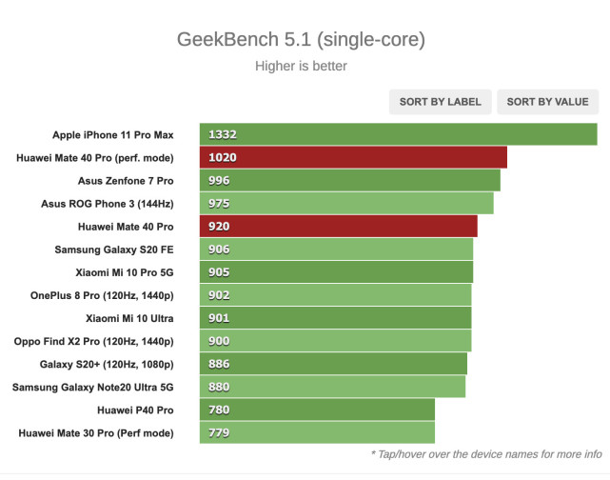Screen dimensions: 610x480
Task: Select Huawei Mate 40 Pro (perf. mode) label
Action: [x=95, y=158]
